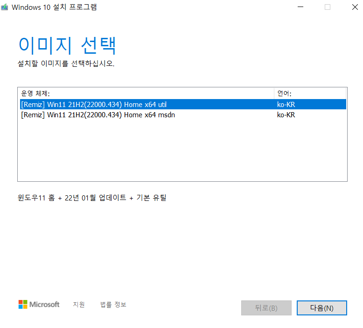The image size is (363, 328).
Task: Select the Win11 Home x64 msdn image row
Action: [183, 115]
